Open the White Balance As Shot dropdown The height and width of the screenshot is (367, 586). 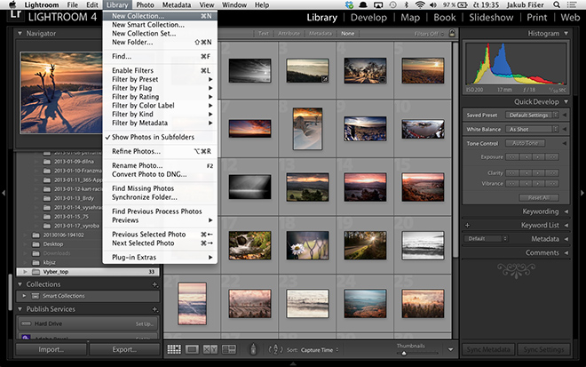tap(533, 129)
